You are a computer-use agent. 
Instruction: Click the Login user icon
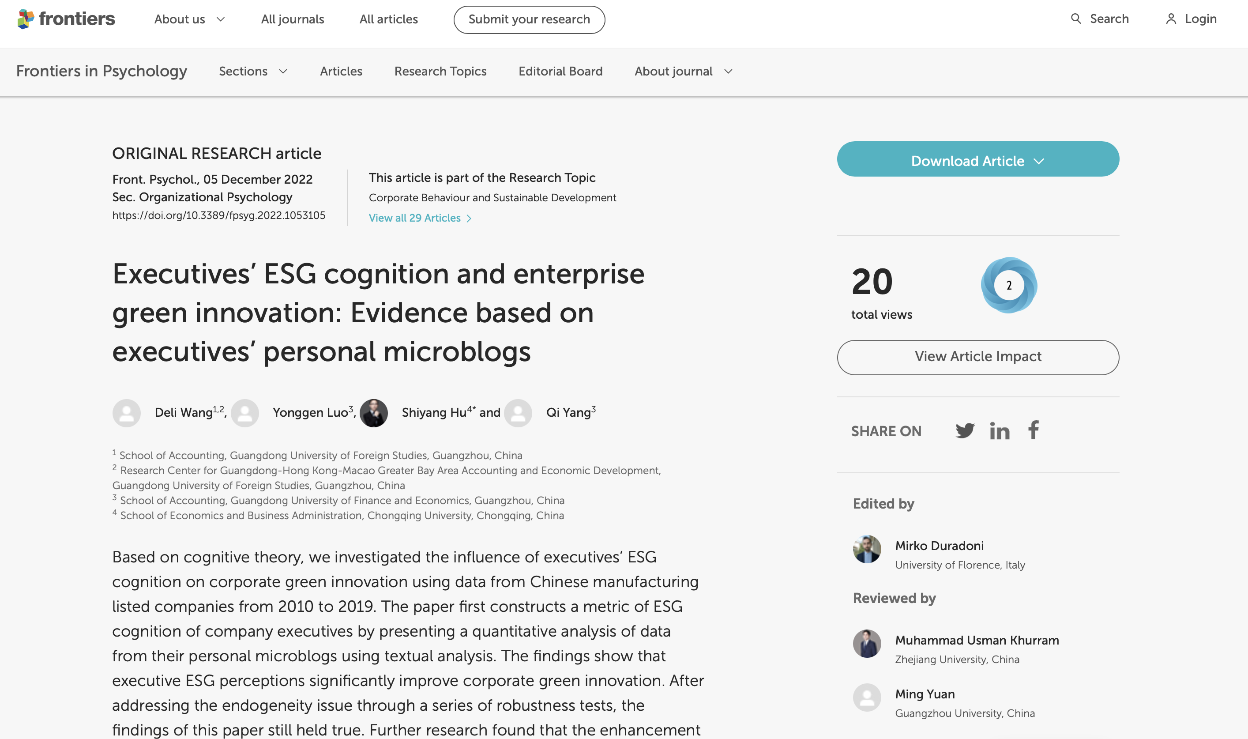(x=1171, y=19)
